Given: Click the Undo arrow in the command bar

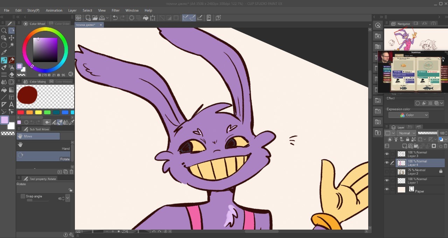Looking at the screenshot, I should 115,18.
